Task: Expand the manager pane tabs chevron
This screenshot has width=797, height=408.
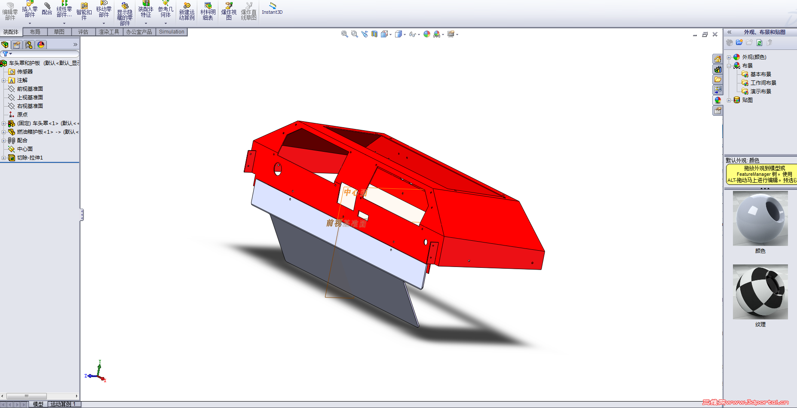Action: pos(75,45)
